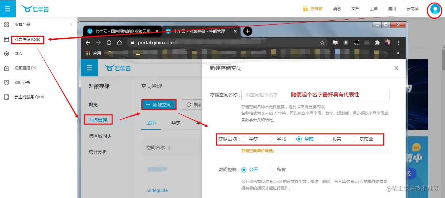The width and height of the screenshot is (445, 198).
Task: Open 空间管理 in 对象存储 menu
Action: (98, 120)
